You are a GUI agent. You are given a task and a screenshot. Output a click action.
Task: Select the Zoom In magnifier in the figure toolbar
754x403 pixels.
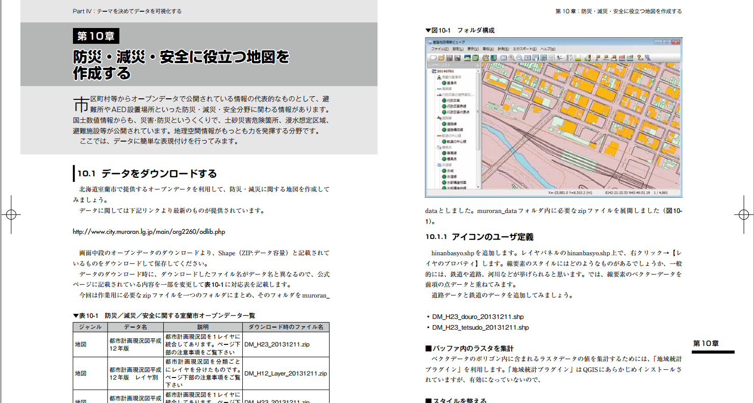(511, 58)
